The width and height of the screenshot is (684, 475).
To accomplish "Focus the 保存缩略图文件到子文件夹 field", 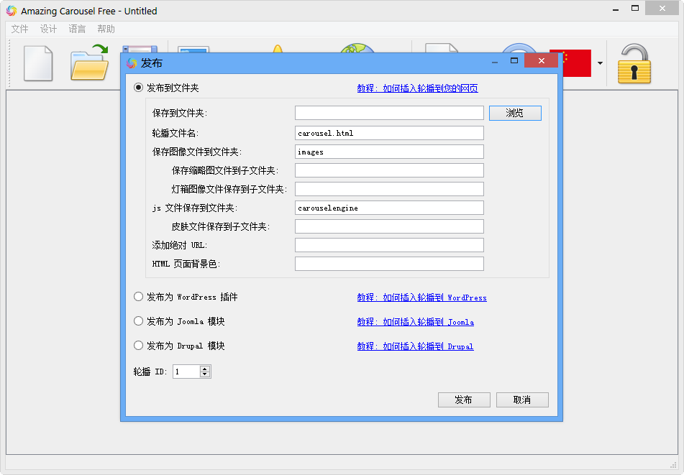I will (389, 170).
